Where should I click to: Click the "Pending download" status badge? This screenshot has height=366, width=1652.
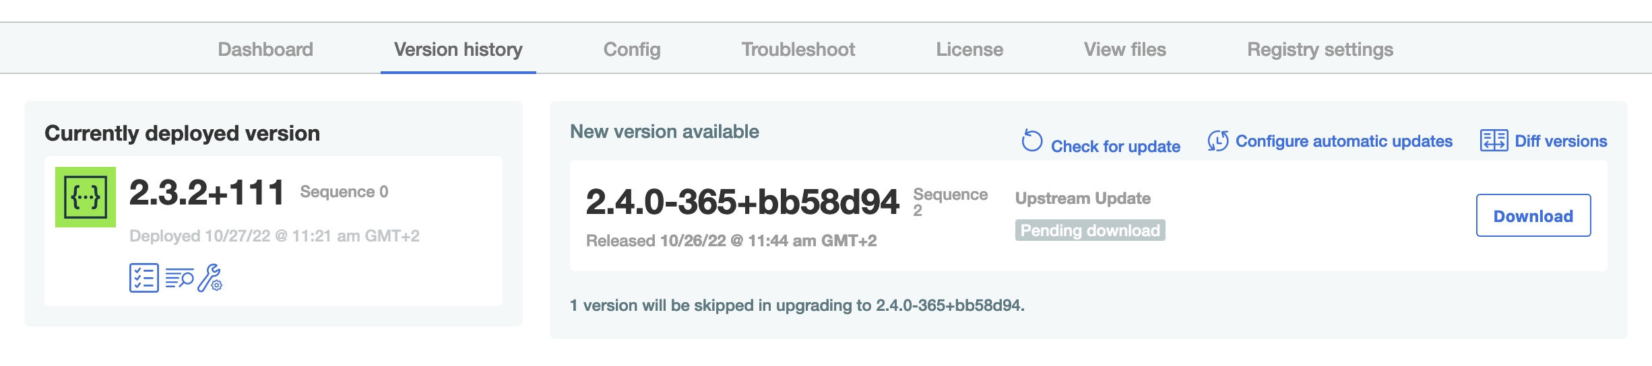[1090, 231]
